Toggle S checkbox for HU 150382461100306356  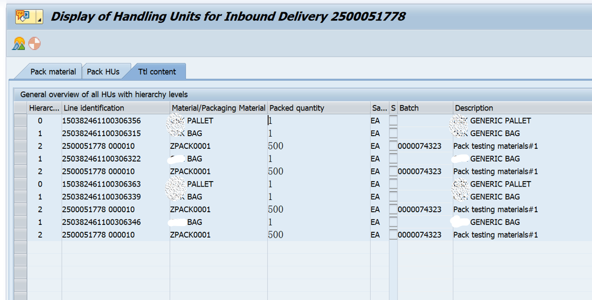[393, 121]
